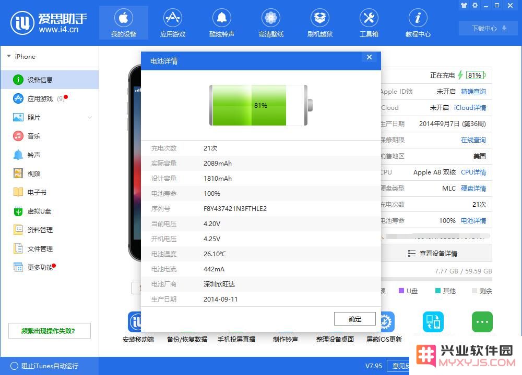Click the U盘 purple legend swatch
522x375 pixels.
pyautogui.click(x=401, y=291)
